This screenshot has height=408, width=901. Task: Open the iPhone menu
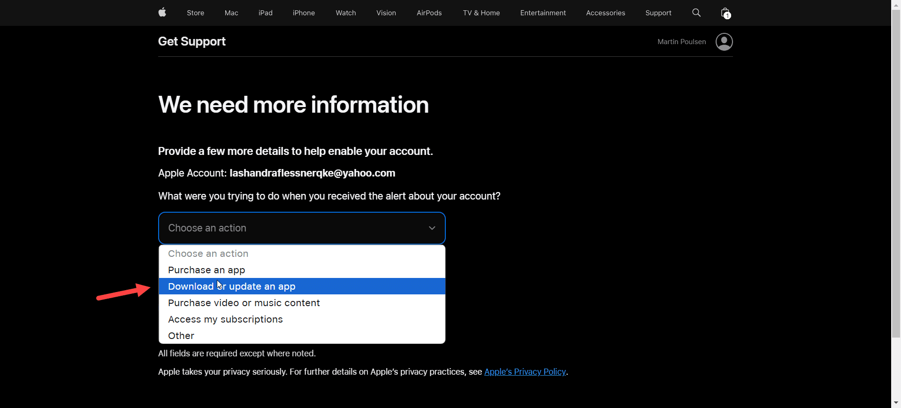304,13
